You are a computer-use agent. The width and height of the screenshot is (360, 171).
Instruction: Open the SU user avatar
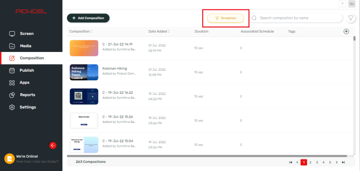[x=352, y=4]
